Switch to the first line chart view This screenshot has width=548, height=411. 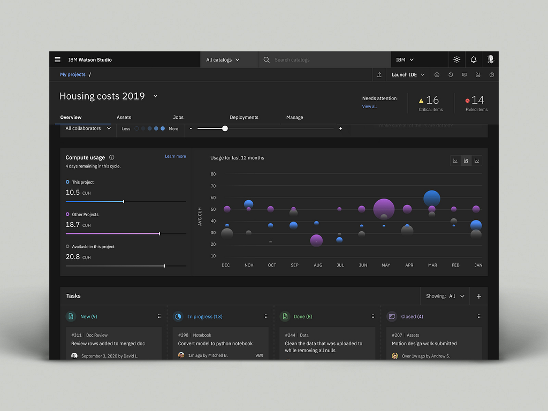pyautogui.click(x=455, y=161)
